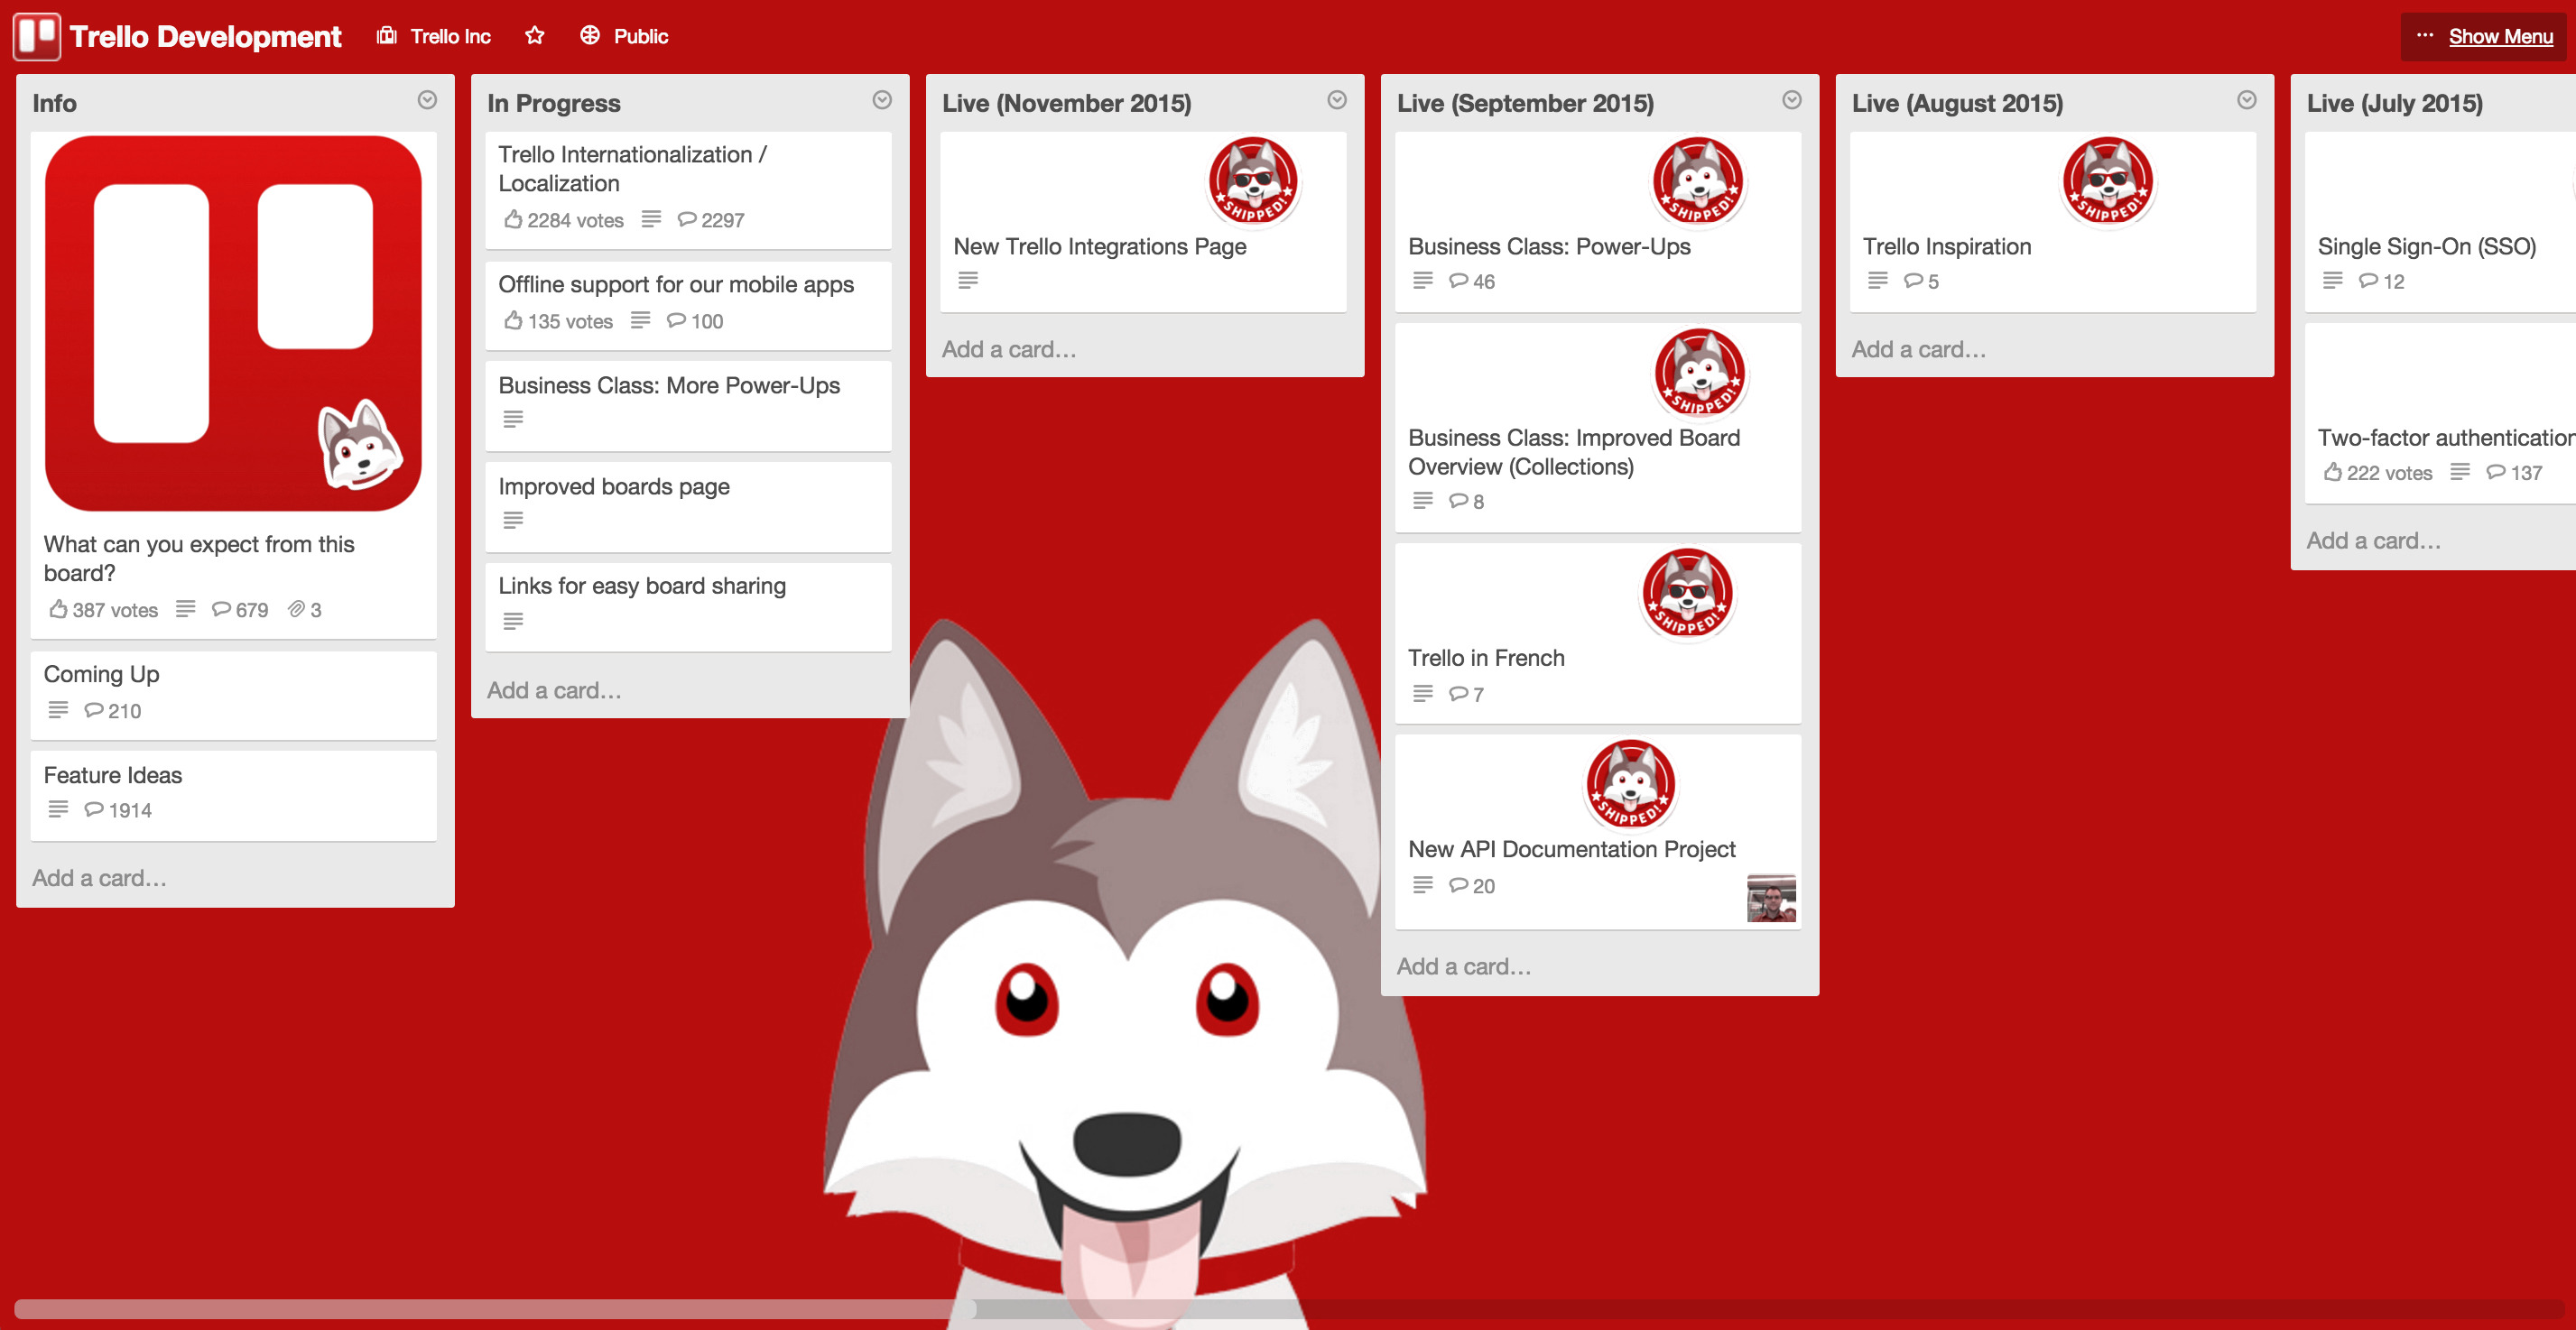Star this board with the star icon
Screen dimensions: 2576x1330
click(x=535, y=36)
